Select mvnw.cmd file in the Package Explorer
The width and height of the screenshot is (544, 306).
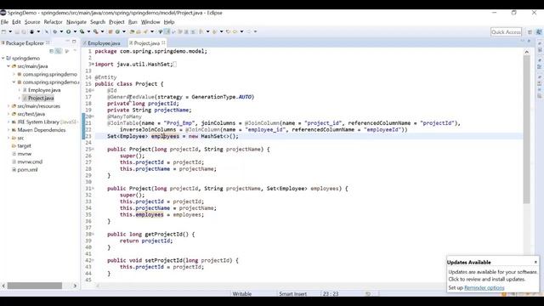pos(30,161)
